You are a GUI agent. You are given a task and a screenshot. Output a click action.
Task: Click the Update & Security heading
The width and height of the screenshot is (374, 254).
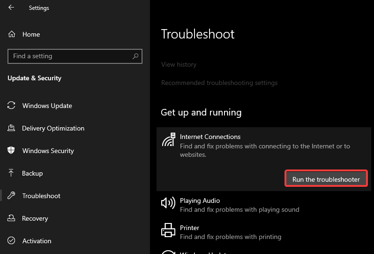click(34, 78)
